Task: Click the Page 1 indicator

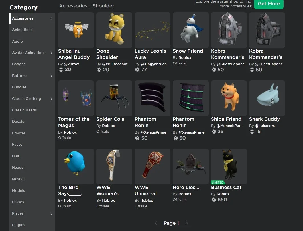Action: pyautogui.click(x=171, y=223)
